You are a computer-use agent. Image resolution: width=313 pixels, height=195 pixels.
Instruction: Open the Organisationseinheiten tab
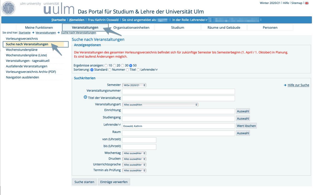pyautogui.click(x=131, y=27)
